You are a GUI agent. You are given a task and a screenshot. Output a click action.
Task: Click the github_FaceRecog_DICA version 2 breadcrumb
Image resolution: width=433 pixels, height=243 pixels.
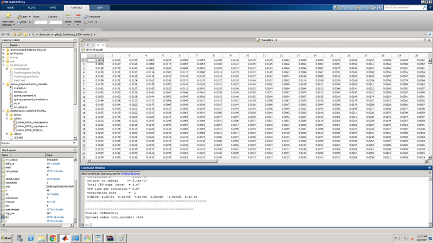point(73,34)
